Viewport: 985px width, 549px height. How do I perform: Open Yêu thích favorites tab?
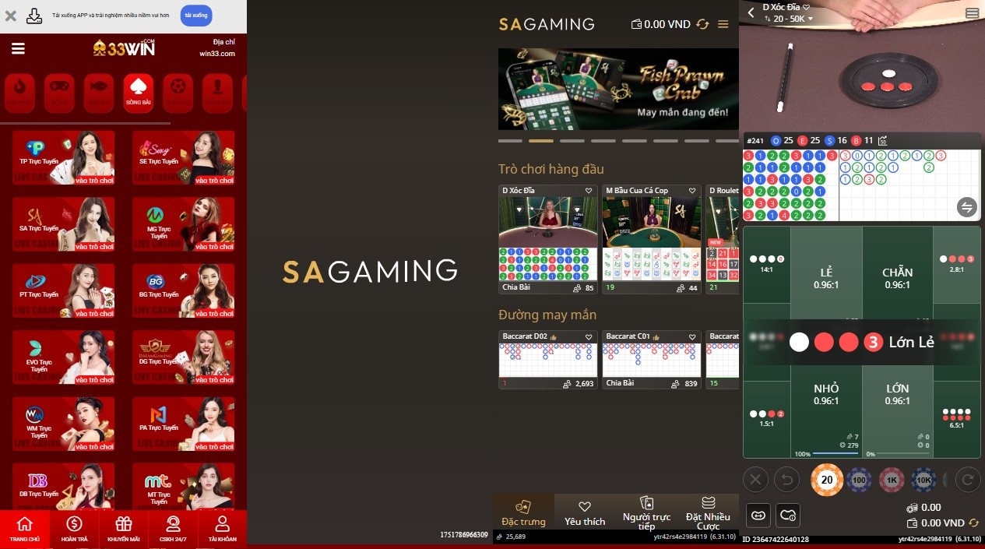(585, 512)
